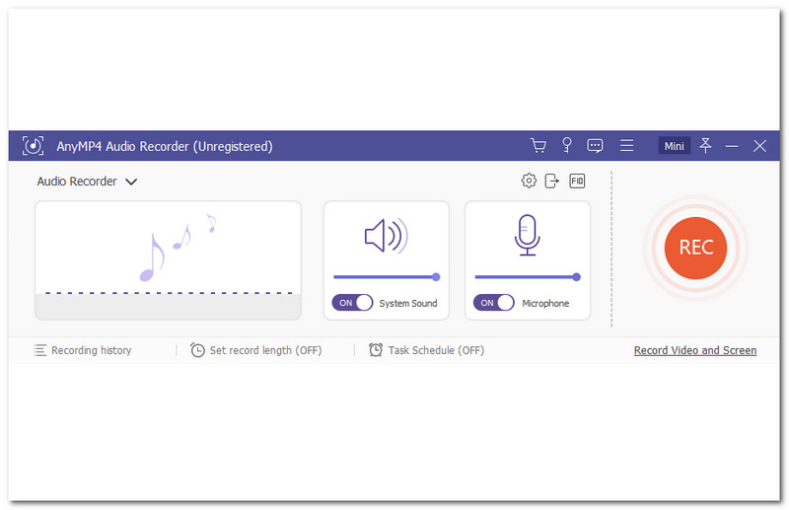The height and width of the screenshot is (510, 789).
Task: Close the AnyMP4 Audio Recorder window
Action: 759,146
